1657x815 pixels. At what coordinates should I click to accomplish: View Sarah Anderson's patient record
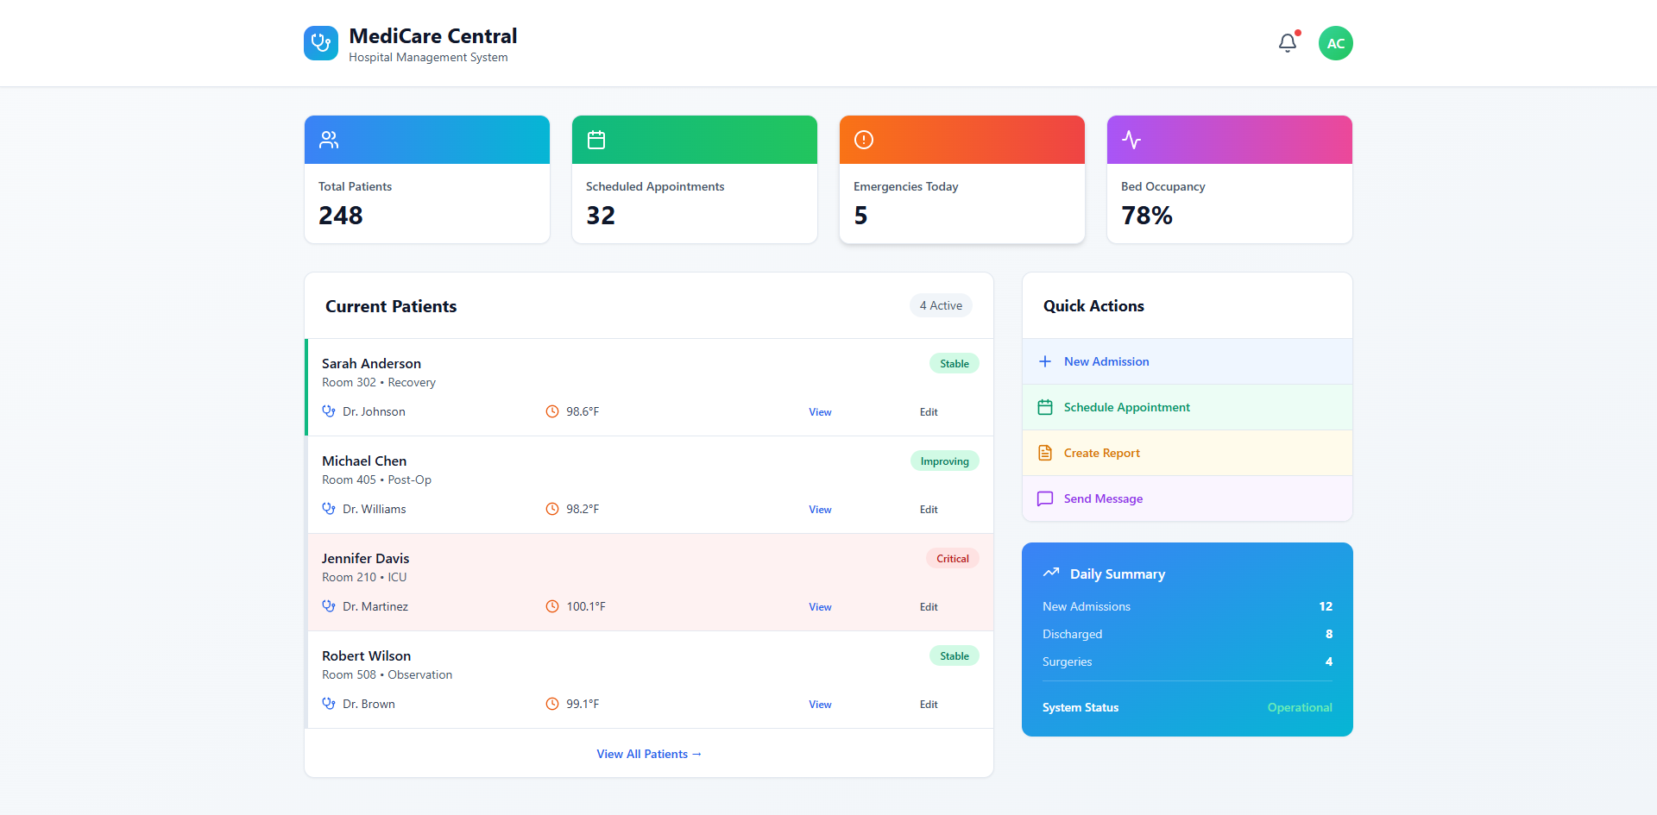click(820, 412)
